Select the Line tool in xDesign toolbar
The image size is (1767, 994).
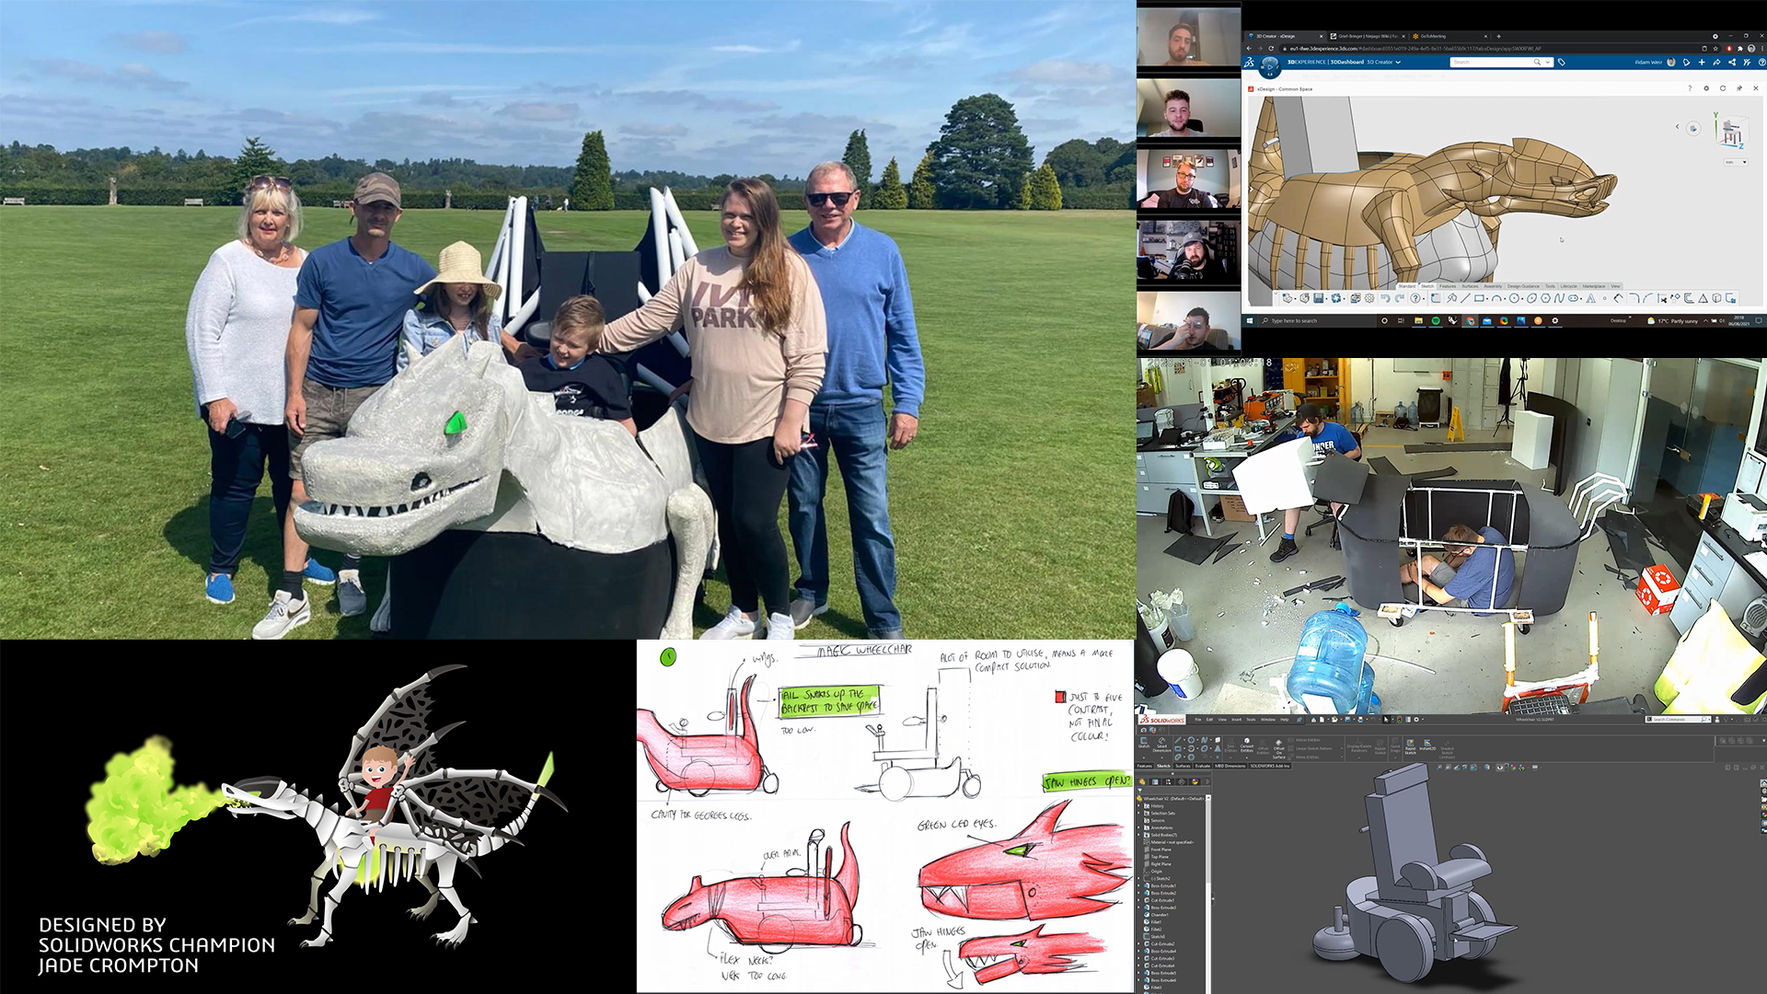click(1465, 298)
